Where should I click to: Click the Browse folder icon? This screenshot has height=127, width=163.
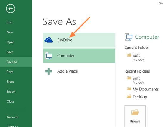tap(135, 112)
